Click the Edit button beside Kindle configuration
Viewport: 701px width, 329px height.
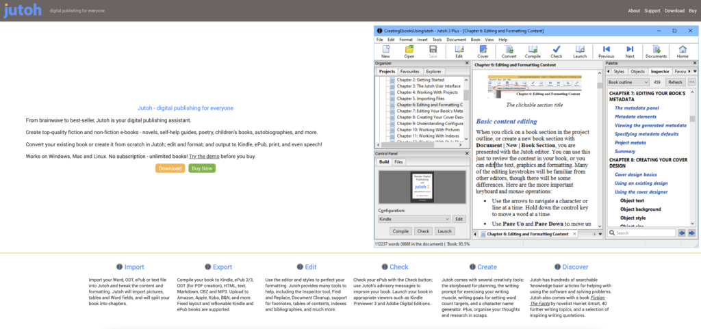click(459, 219)
